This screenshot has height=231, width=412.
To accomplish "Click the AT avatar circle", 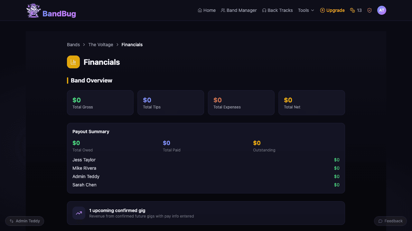I will 382,10.
